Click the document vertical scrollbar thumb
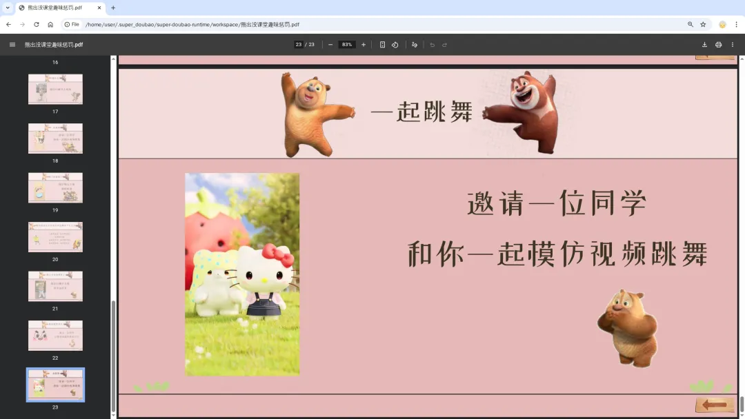Screen dimensions: 745x419 click(x=742, y=405)
